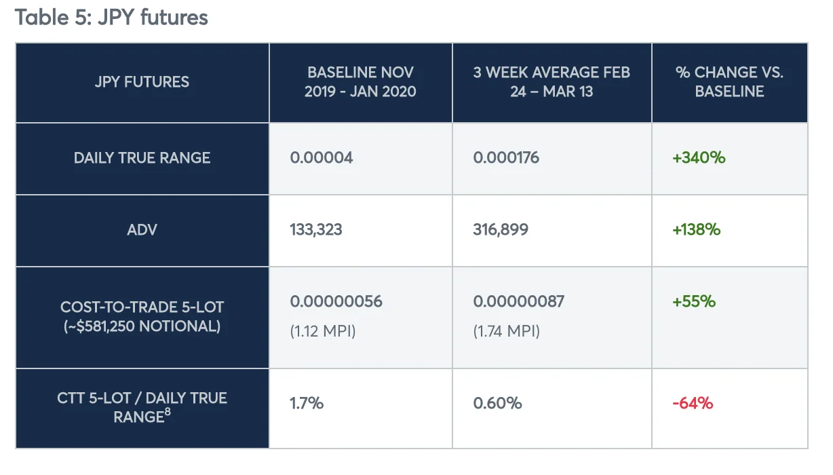Image resolution: width=833 pixels, height=475 pixels.
Task: Click the ADV row label
Action: click(142, 230)
